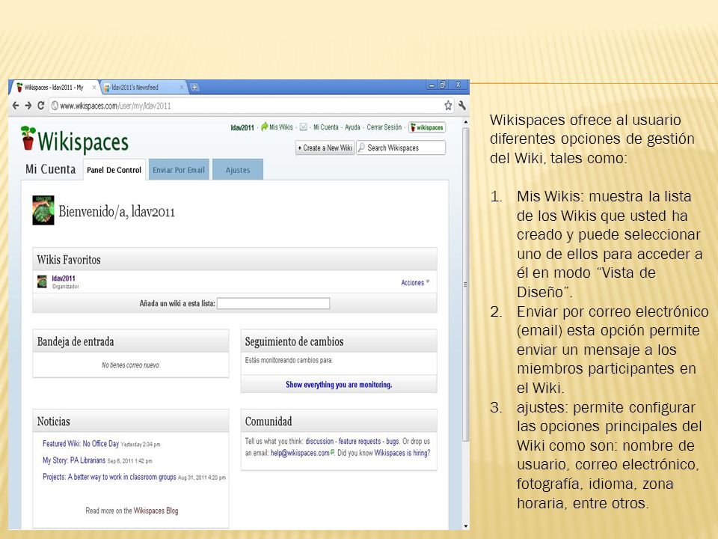Click the small wikispaces badge button
Viewport: 718px width, 539px height.
coord(427,127)
